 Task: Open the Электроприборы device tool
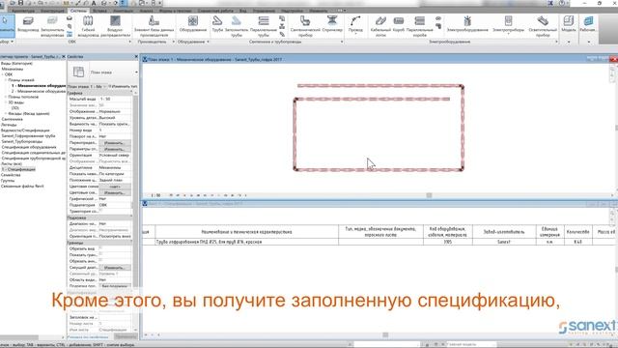click(508, 24)
